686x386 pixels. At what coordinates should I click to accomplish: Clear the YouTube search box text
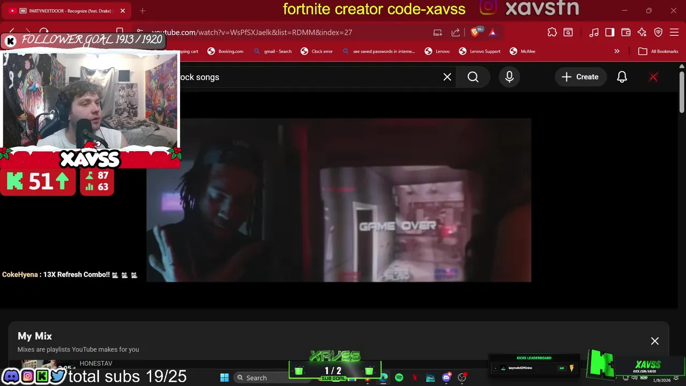point(447,77)
